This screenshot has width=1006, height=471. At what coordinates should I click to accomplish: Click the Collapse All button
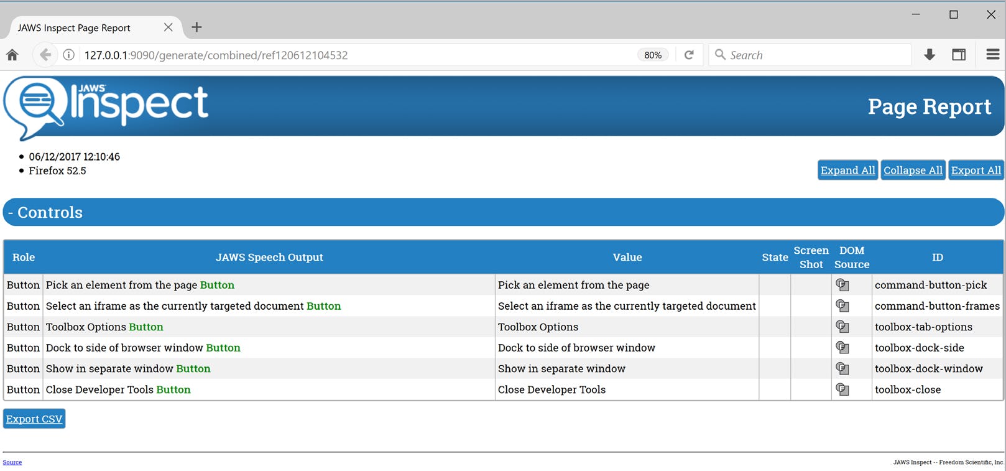pyautogui.click(x=913, y=170)
